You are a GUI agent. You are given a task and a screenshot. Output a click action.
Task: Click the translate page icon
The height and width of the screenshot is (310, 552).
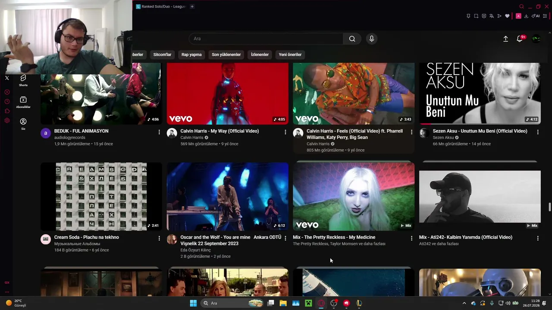492,16
